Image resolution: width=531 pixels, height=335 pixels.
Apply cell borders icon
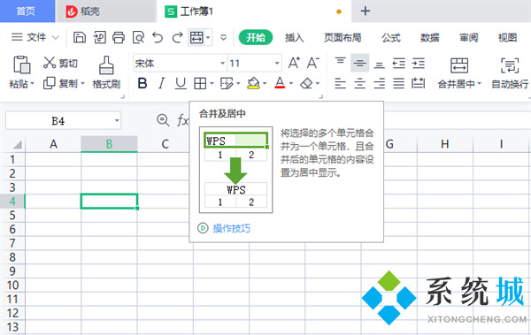[200, 83]
